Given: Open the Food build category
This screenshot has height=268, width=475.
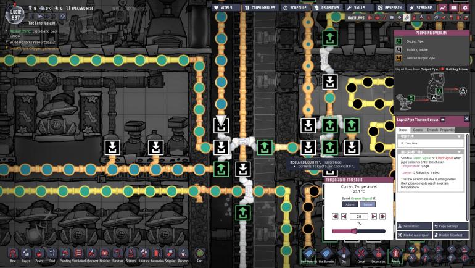Looking at the screenshot, I should [52, 254].
